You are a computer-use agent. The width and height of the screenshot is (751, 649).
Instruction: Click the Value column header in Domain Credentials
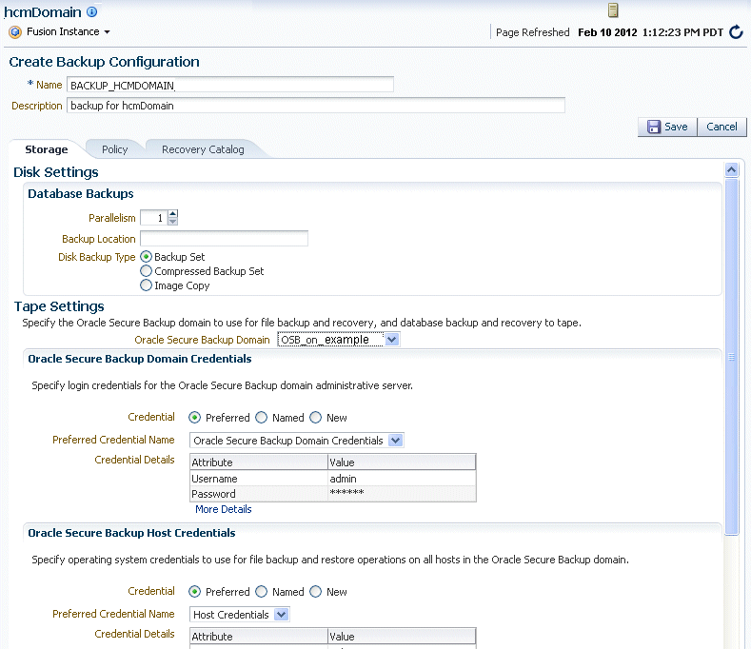402,462
